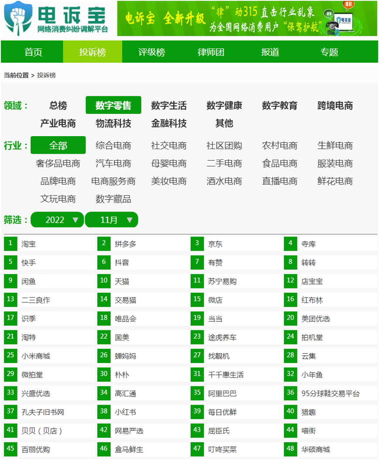
Task: Open rank 3 entry 京东
Action: coord(215,244)
